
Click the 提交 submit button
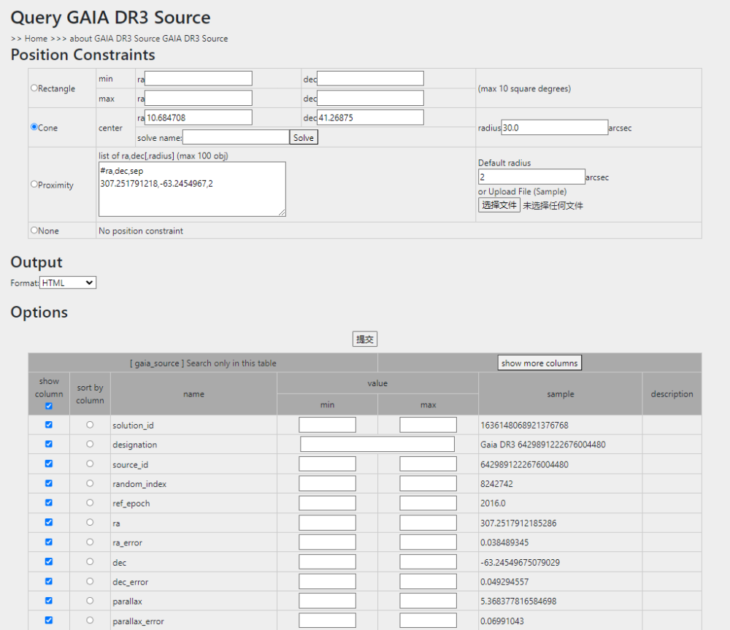(365, 339)
